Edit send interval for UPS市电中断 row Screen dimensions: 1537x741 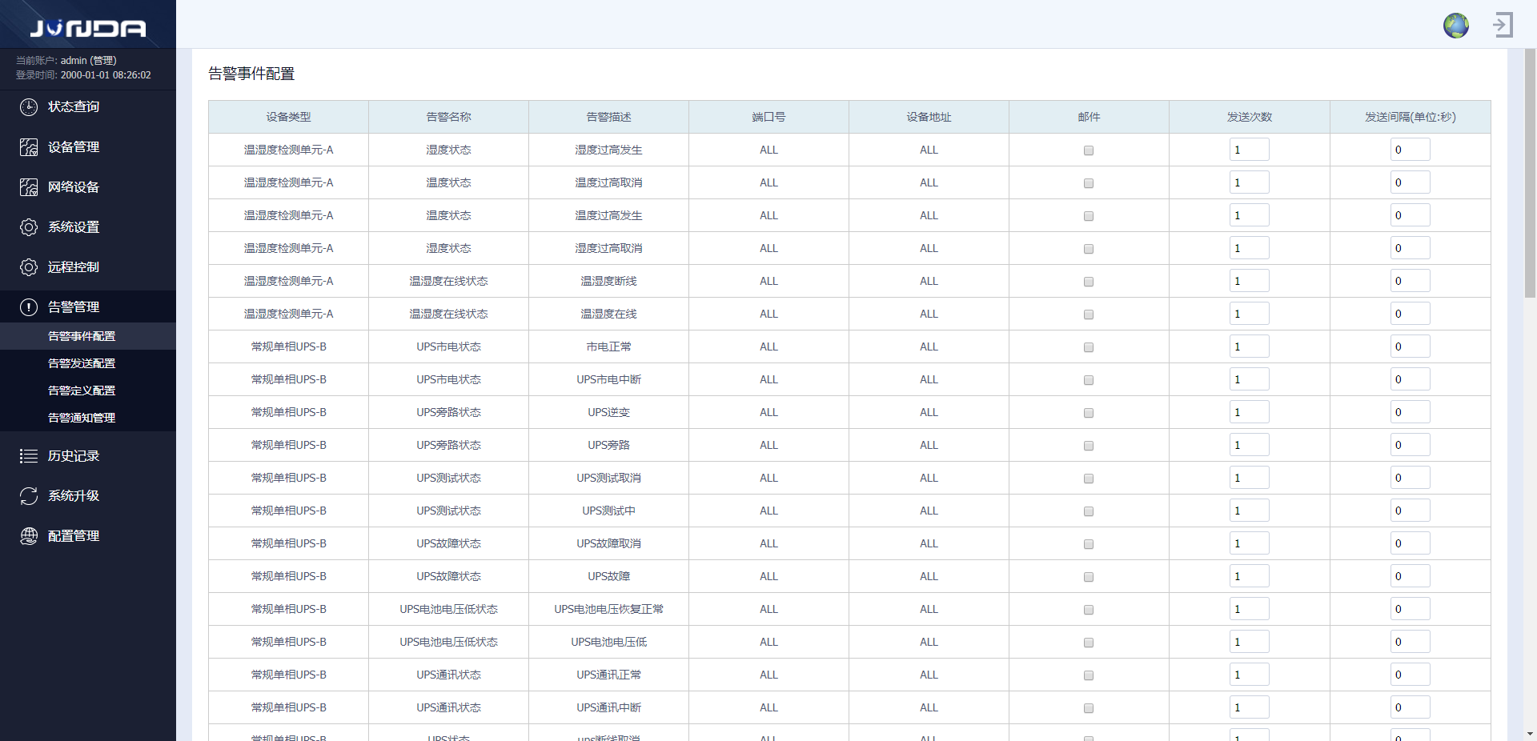1410,379
